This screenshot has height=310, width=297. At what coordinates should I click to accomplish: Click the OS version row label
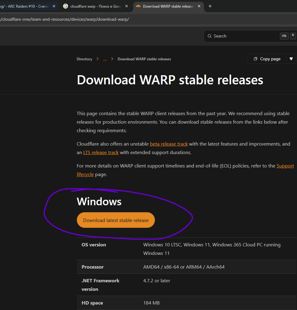(x=94, y=245)
